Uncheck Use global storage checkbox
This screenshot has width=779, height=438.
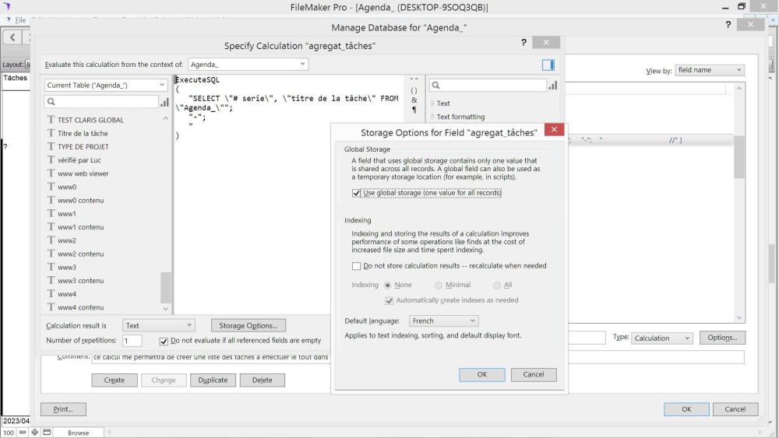pyautogui.click(x=357, y=193)
